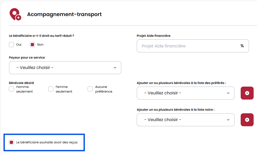
Task: Click the chevron arrow of liste noire dropdown
Action: click(228, 120)
